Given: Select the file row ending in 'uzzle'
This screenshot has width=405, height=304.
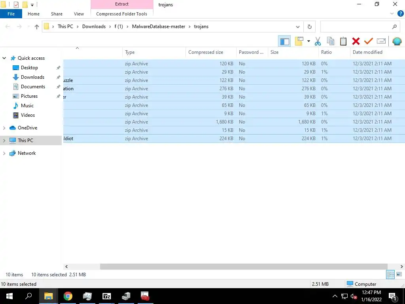Looking at the screenshot, I should point(234,80).
